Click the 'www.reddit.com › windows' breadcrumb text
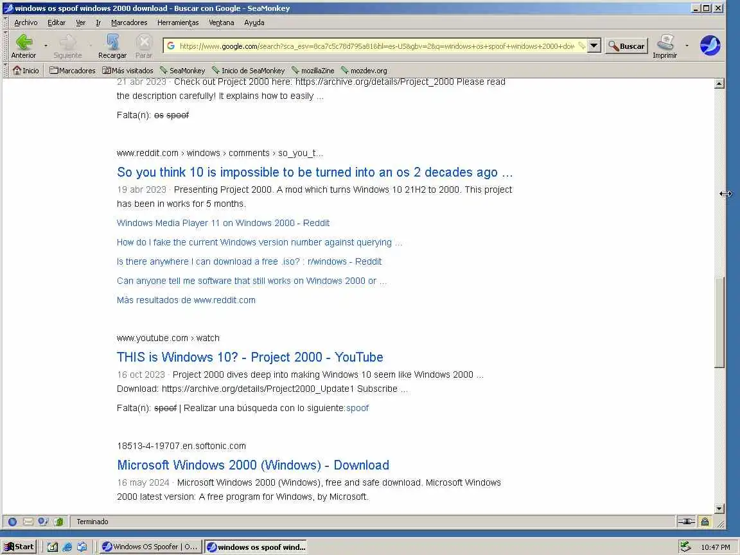 pyautogui.click(x=220, y=153)
